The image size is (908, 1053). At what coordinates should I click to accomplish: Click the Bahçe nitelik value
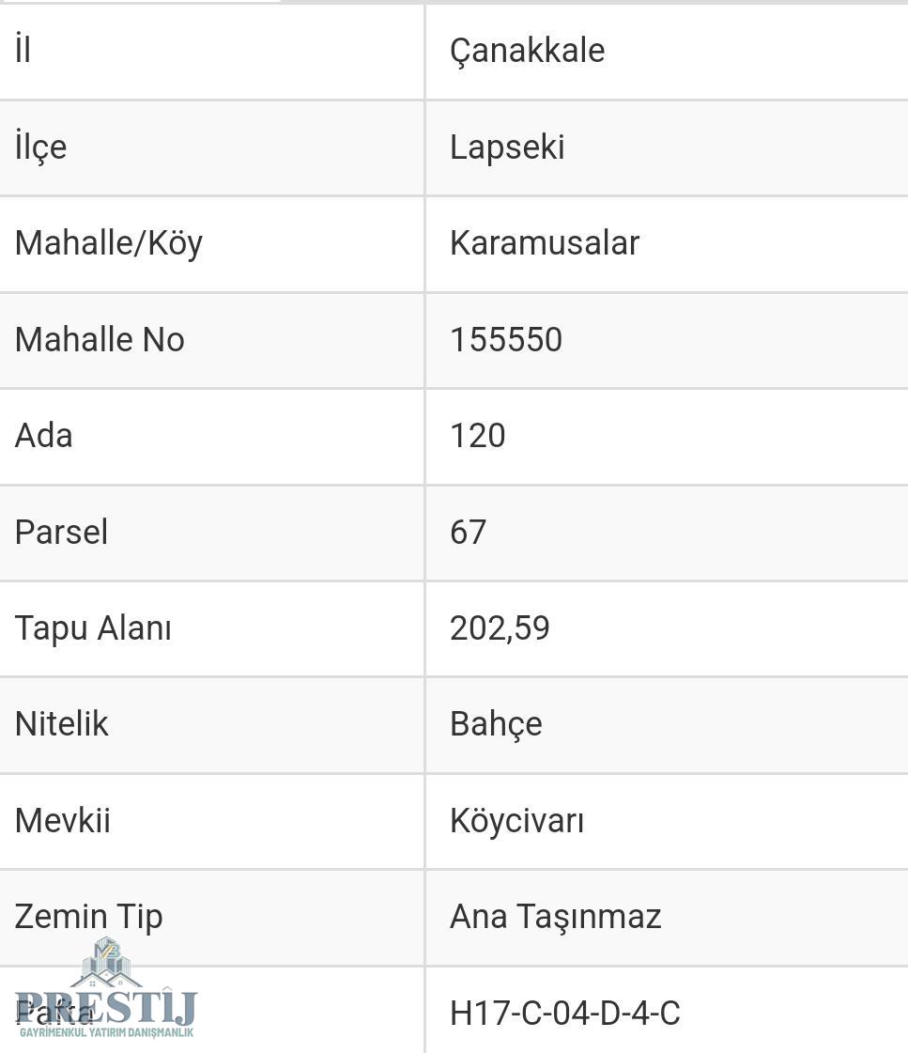tap(496, 724)
